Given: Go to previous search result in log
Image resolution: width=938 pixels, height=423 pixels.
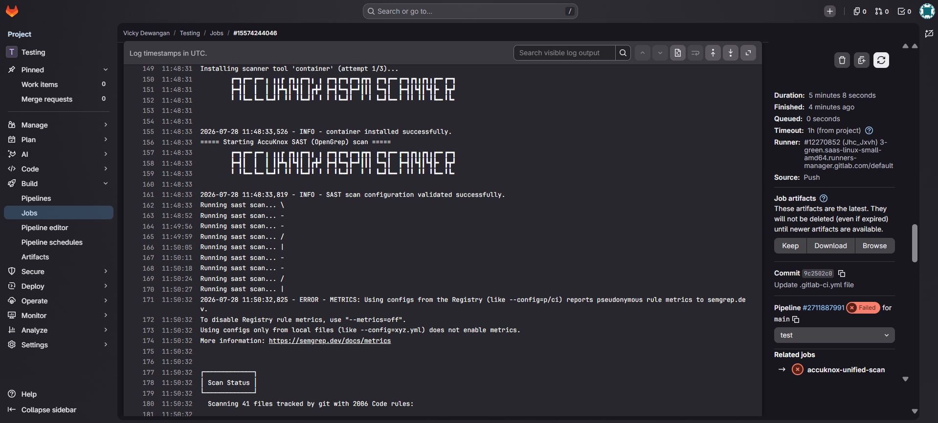Looking at the screenshot, I should coord(643,53).
